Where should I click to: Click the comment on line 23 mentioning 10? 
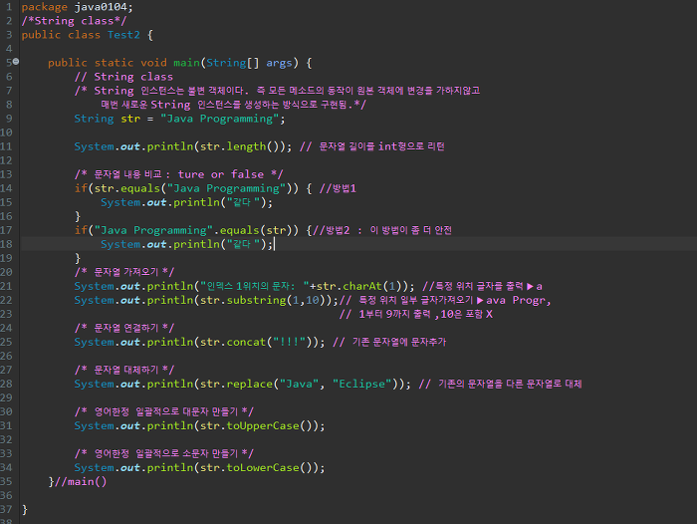click(x=416, y=314)
